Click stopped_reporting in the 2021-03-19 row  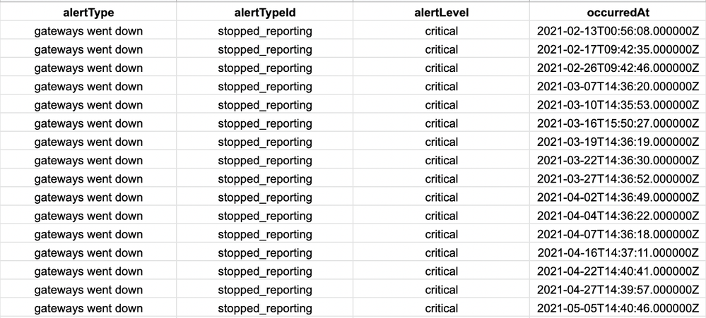click(x=265, y=142)
